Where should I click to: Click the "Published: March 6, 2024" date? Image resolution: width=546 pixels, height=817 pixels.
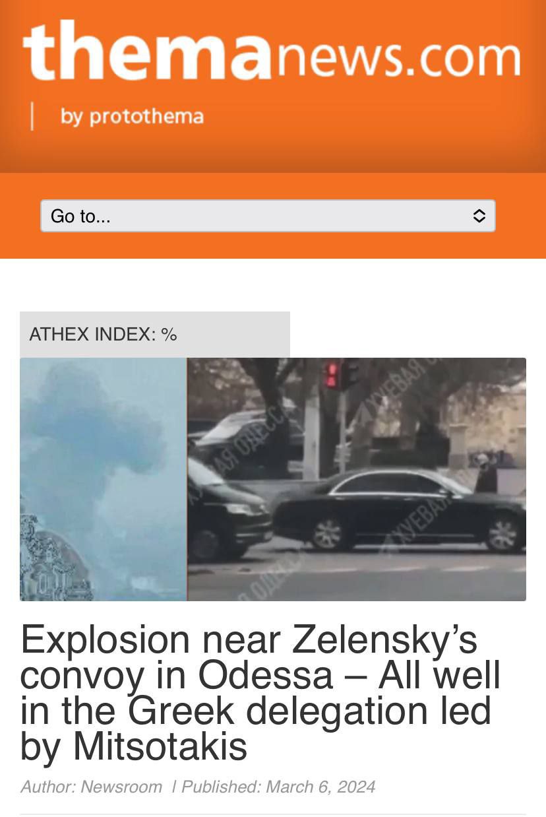tap(278, 787)
